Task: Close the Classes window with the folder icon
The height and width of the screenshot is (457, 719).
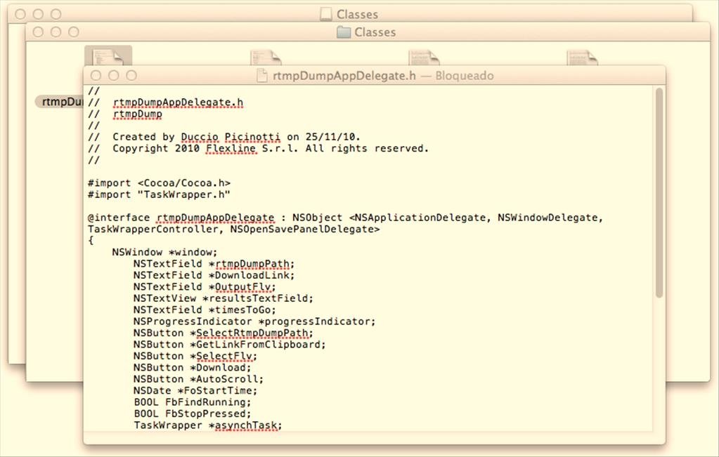Action: tap(38, 32)
